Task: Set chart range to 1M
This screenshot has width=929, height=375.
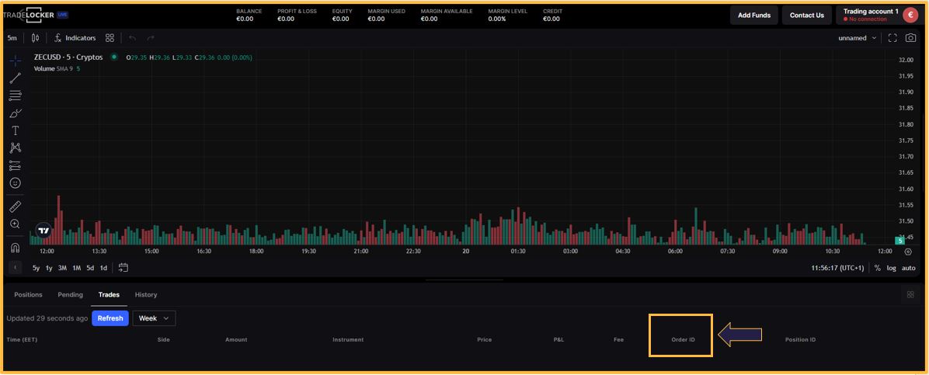Action: pos(76,269)
